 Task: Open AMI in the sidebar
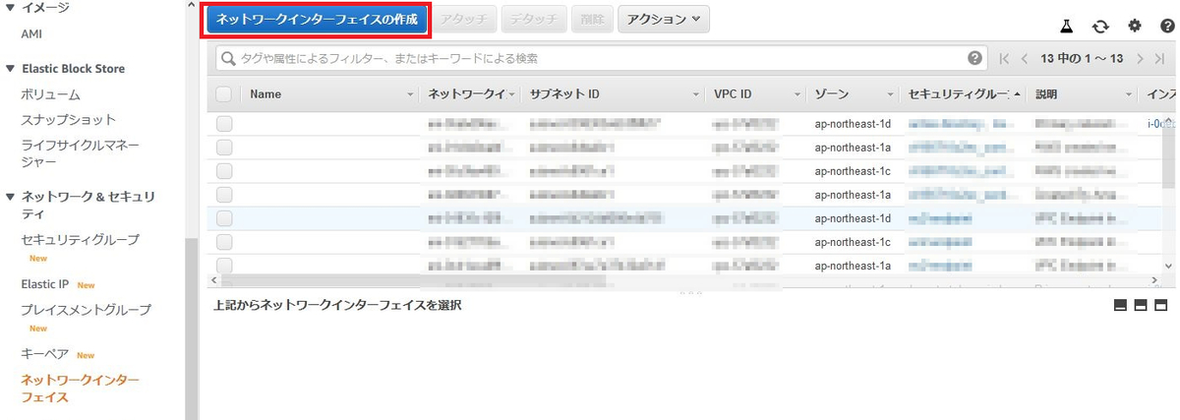click(x=31, y=33)
